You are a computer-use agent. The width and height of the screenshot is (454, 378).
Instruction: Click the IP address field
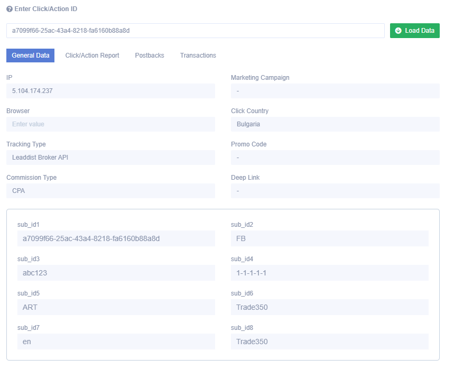(x=110, y=91)
